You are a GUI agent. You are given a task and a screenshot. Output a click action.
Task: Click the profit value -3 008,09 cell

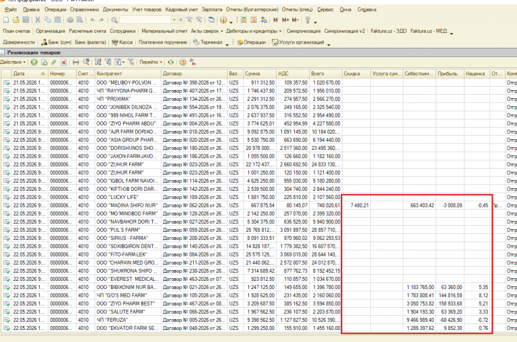tap(450, 206)
